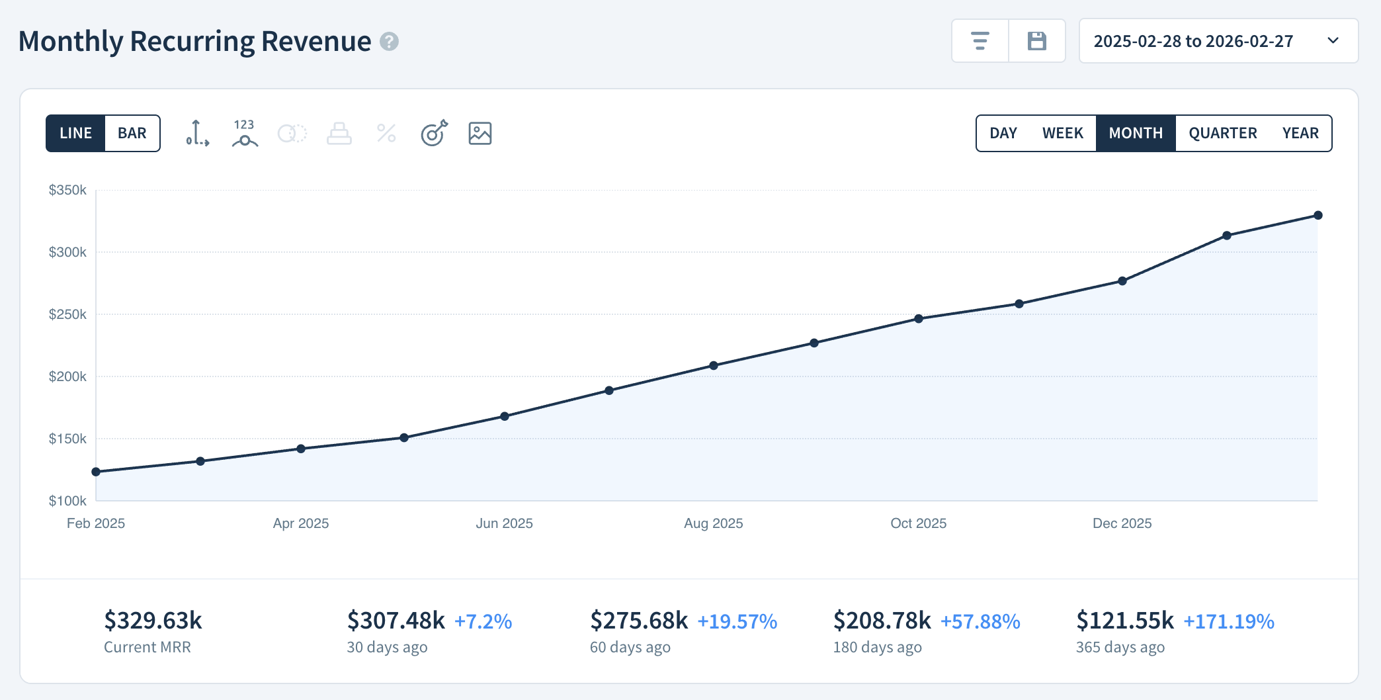
Task: Expand the date picker chevron
Action: 1333,40
